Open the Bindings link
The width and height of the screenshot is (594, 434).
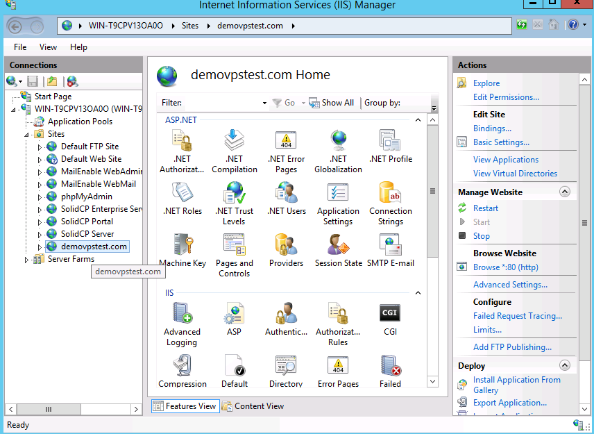[492, 128]
